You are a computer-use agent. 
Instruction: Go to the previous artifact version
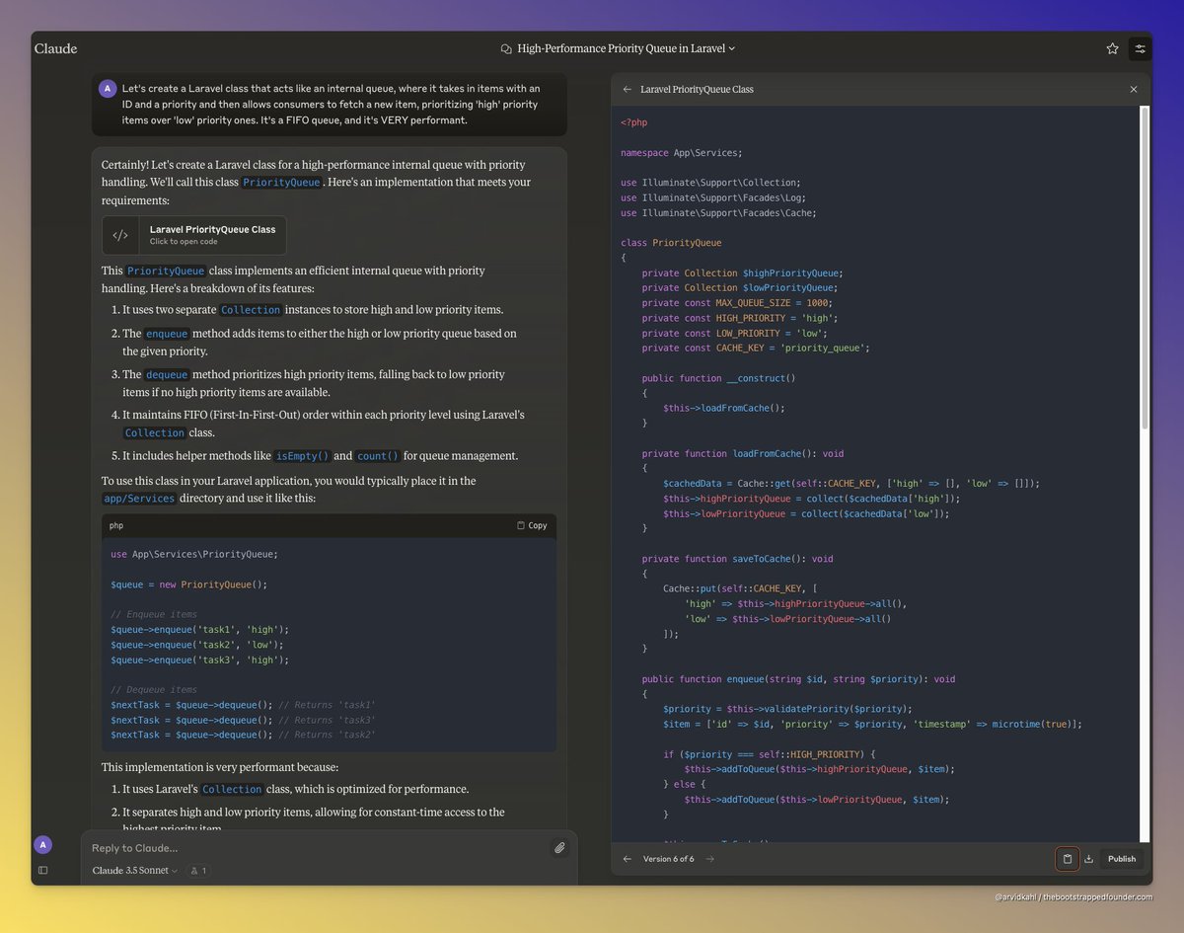click(x=627, y=859)
